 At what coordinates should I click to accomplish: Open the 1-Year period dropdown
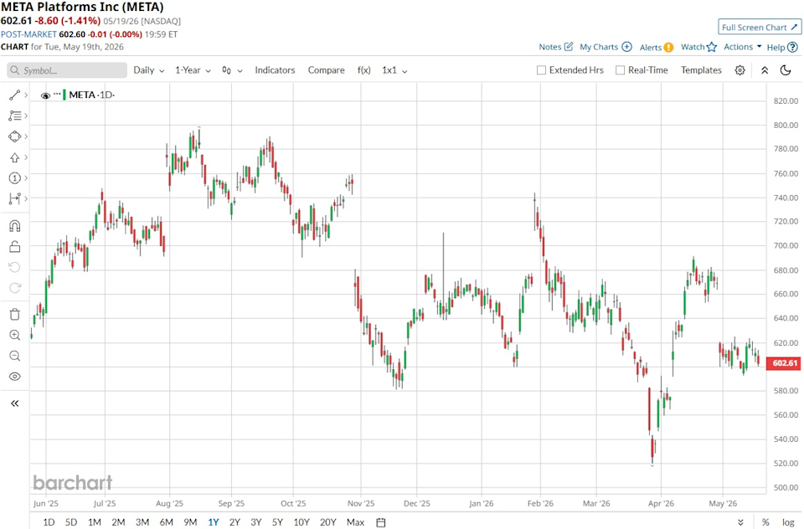tap(193, 70)
